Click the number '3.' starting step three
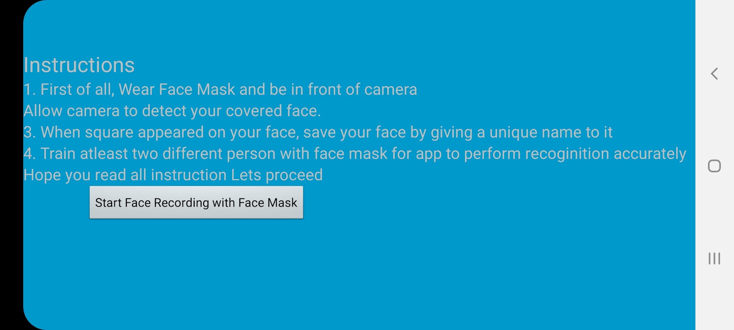734x330 pixels. coord(30,132)
